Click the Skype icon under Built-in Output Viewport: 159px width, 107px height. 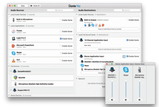[93, 25]
